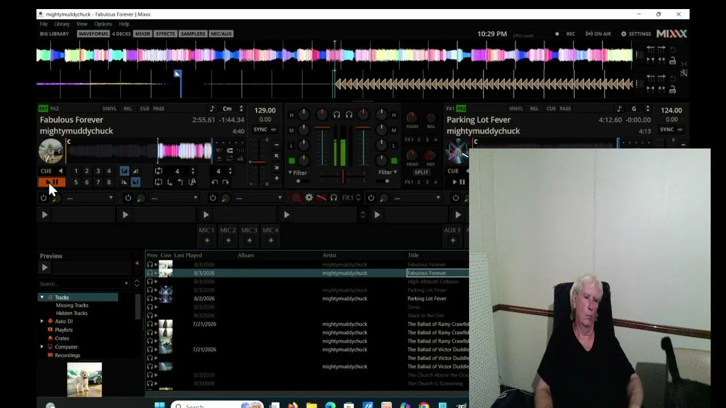The height and width of the screenshot is (408, 726).
Task: Expand the left channel Filter dropdown
Action: (298, 173)
